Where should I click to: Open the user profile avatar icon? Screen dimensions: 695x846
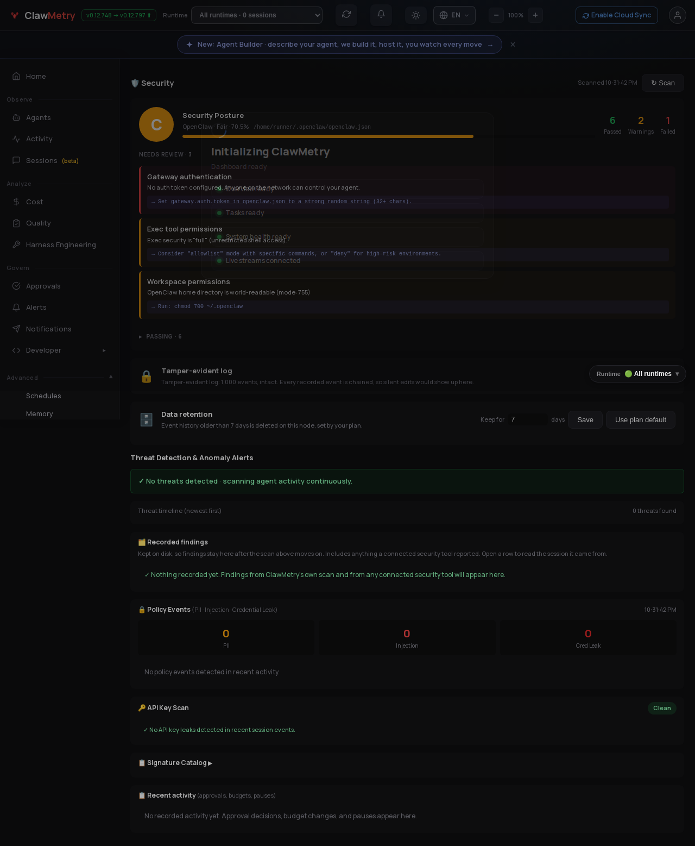678,15
